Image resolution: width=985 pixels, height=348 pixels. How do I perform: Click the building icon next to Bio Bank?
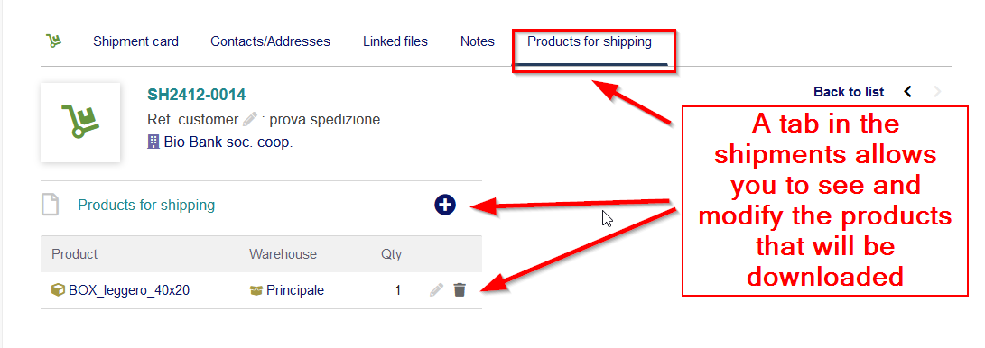tap(153, 142)
